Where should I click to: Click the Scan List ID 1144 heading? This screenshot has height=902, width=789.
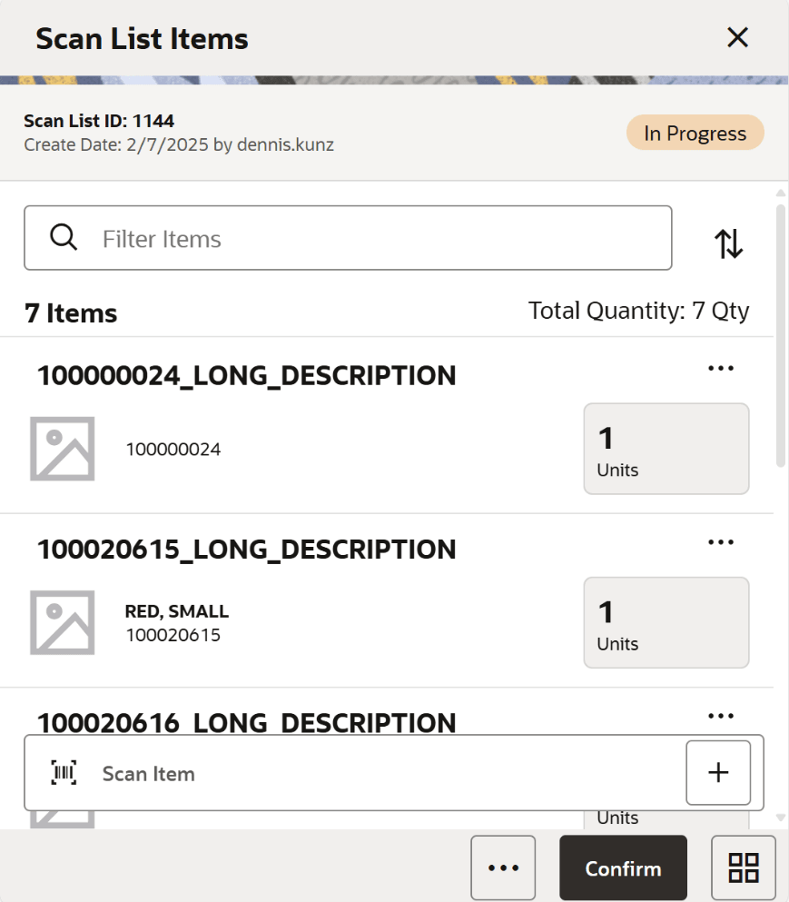point(99,120)
